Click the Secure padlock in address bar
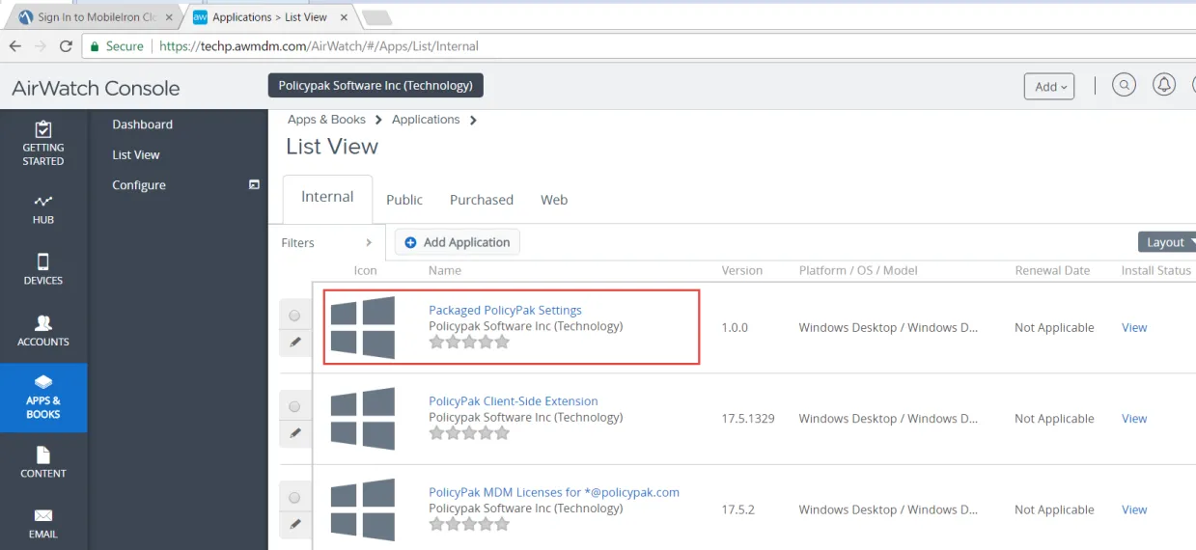The image size is (1196, 550). (x=95, y=46)
